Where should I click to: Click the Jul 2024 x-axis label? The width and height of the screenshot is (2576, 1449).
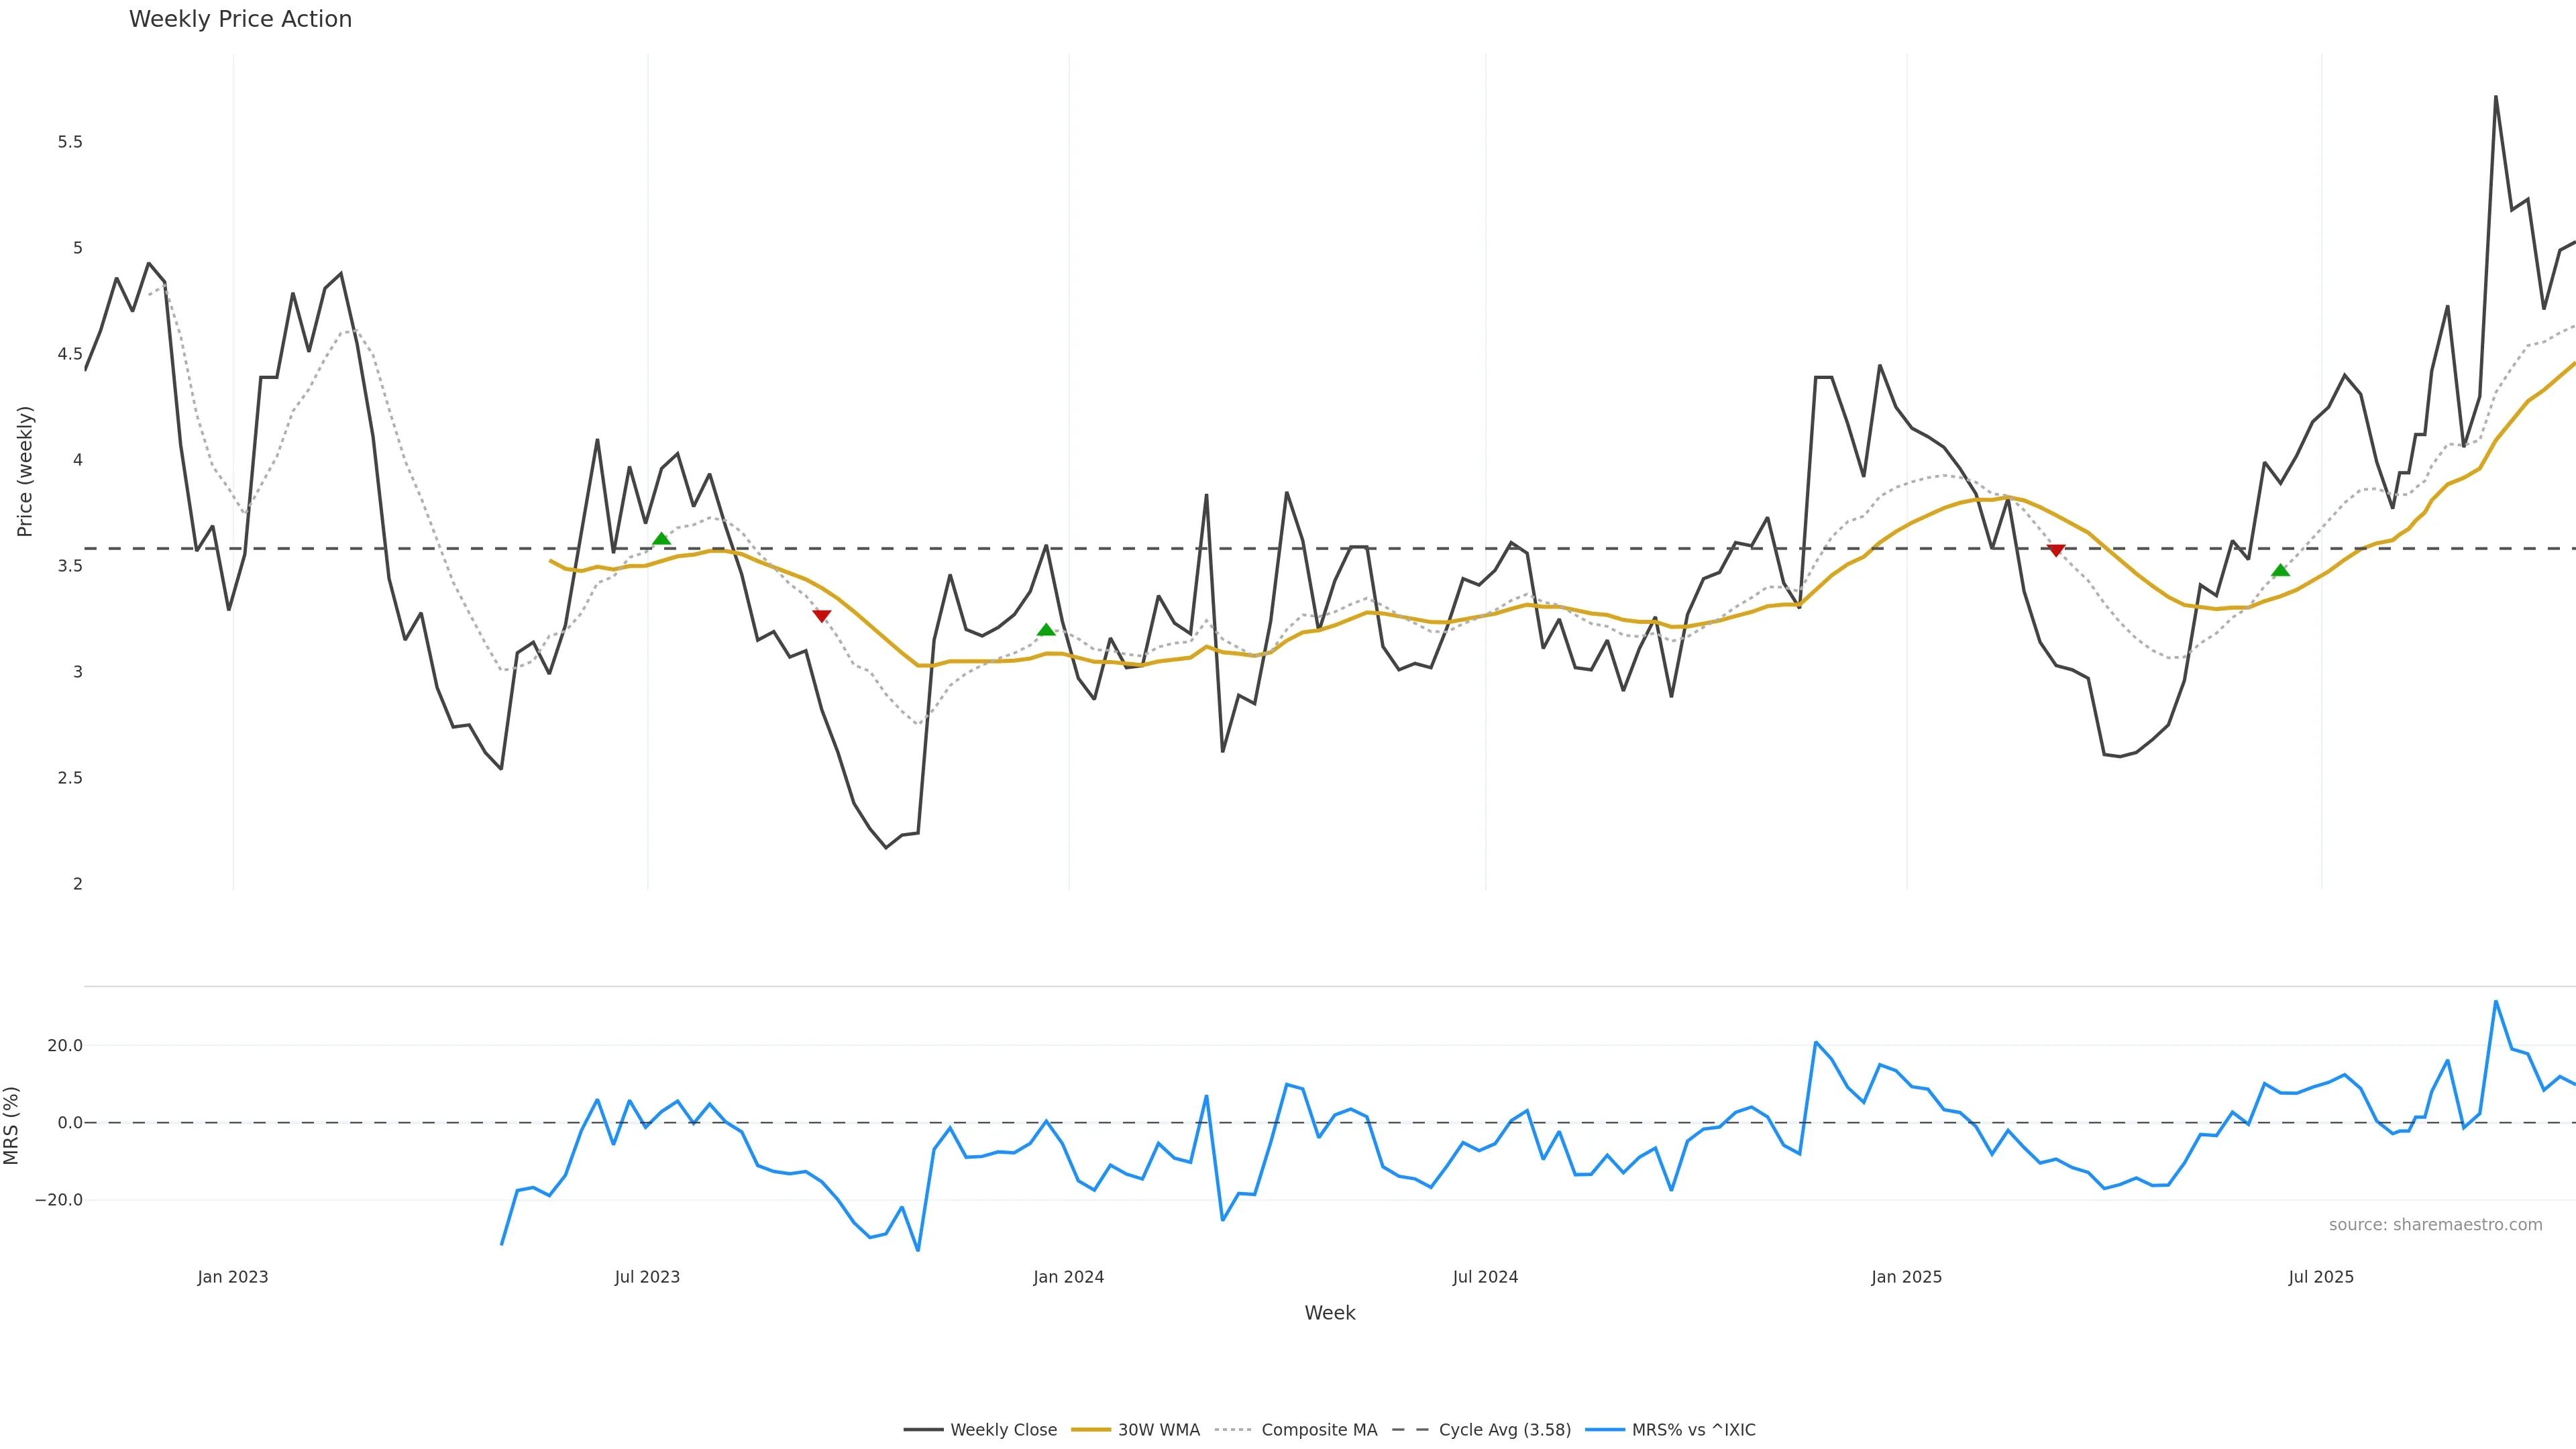click(1485, 1277)
